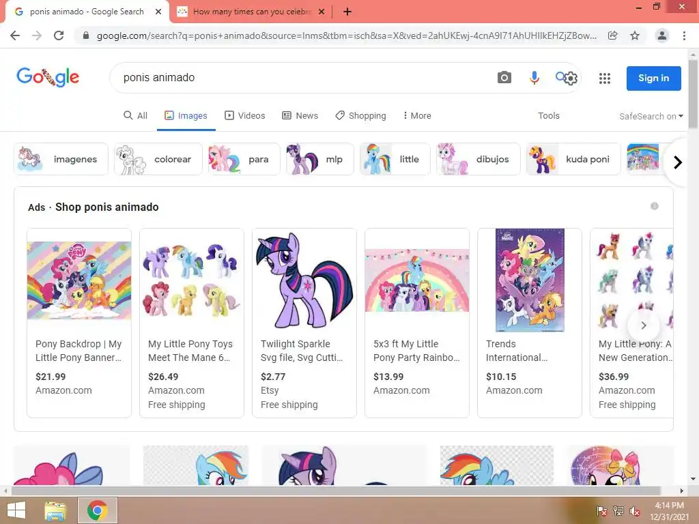Share this page using the share icon
The height and width of the screenshot is (524, 699).
pos(613,35)
